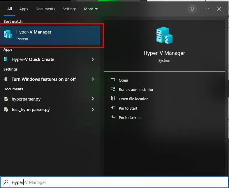Click Open in the preview pane
229x188 pixels.
point(124,80)
